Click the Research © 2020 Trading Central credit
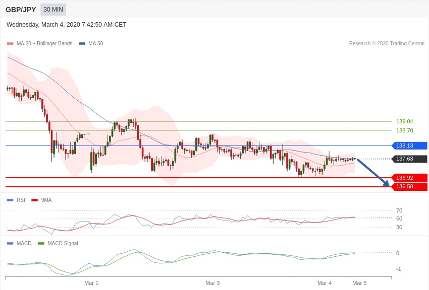This screenshot has width=429, height=290. [x=387, y=44]
